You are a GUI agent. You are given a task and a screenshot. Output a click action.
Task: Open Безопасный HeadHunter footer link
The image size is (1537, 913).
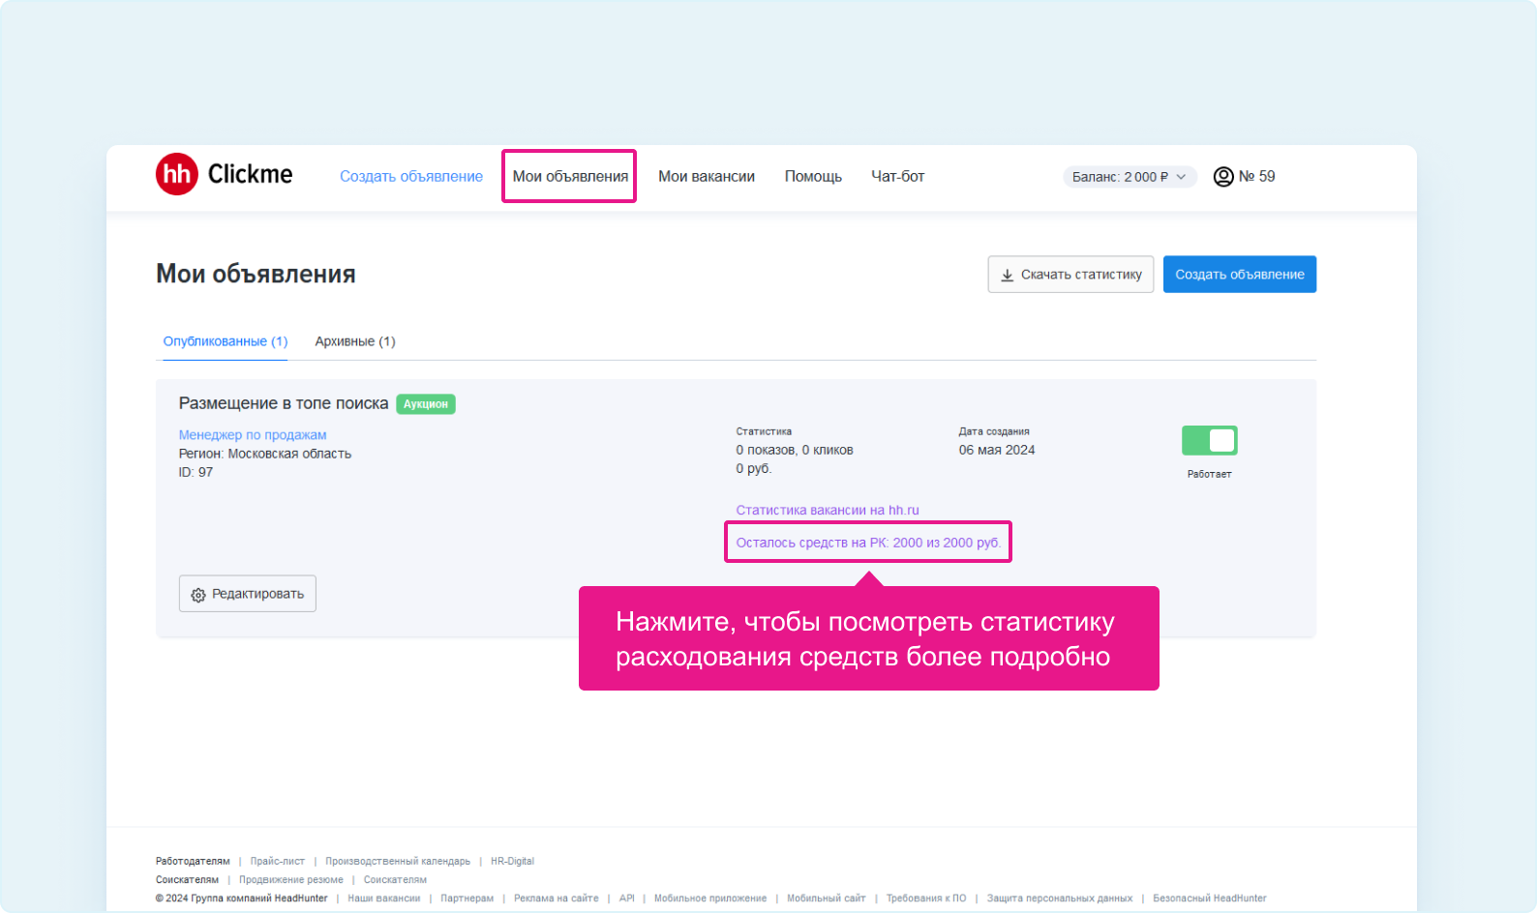point(1210,898)
